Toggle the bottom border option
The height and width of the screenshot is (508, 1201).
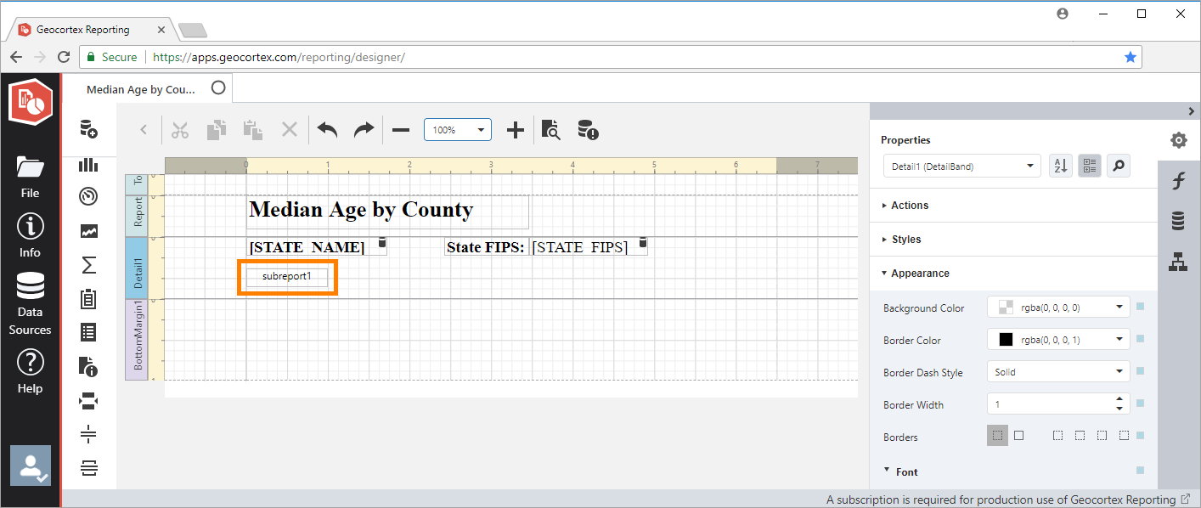(x=1123, y=435)
